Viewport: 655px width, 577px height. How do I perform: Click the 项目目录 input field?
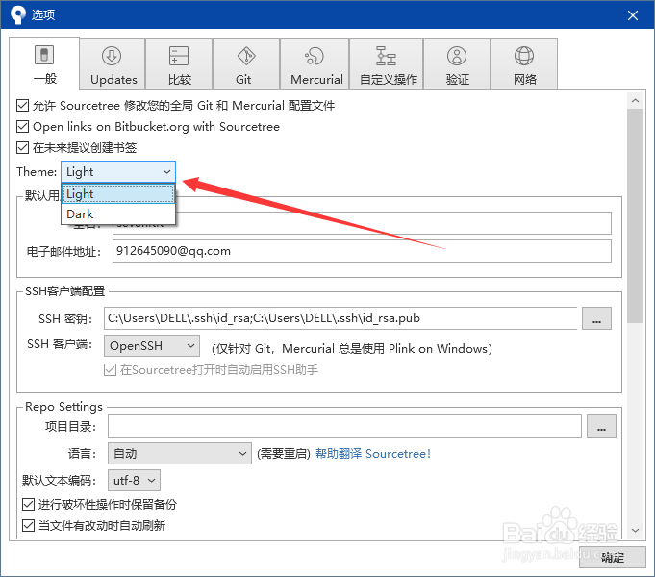click(344, 426)
